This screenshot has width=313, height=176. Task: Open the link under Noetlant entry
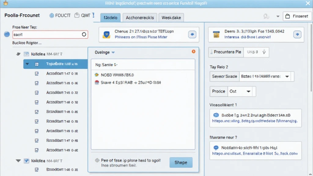click(x=255, y=153)
